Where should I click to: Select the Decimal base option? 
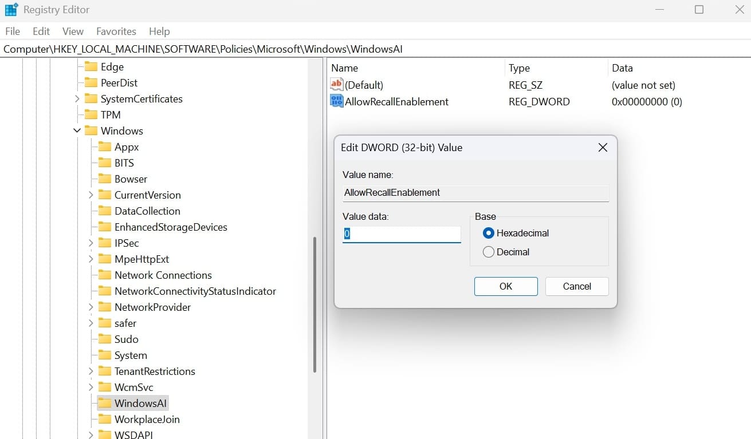(489, 252)
